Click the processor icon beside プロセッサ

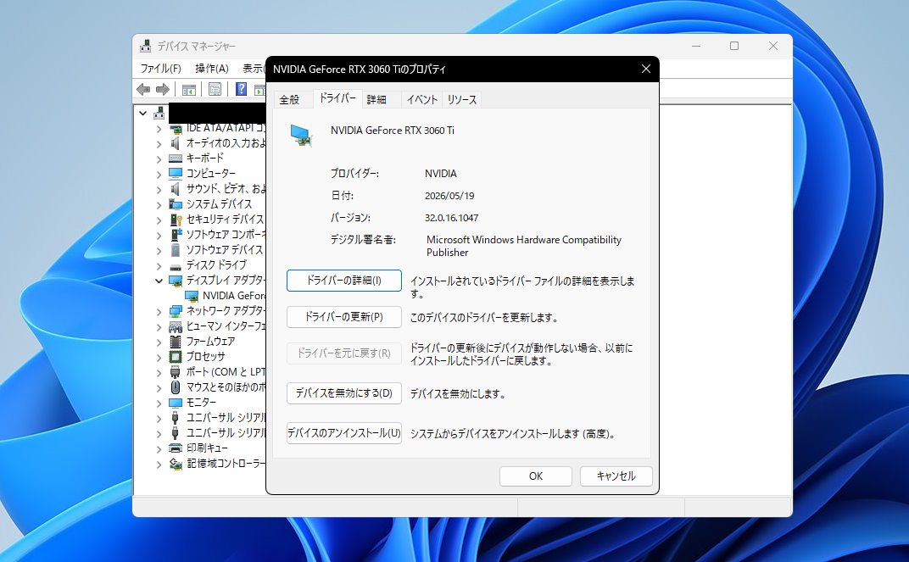(x=175, y=356)
